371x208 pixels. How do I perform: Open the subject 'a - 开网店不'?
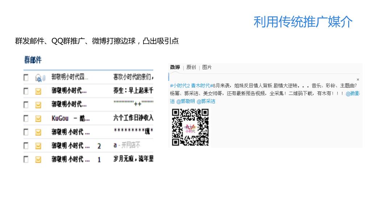127,145
